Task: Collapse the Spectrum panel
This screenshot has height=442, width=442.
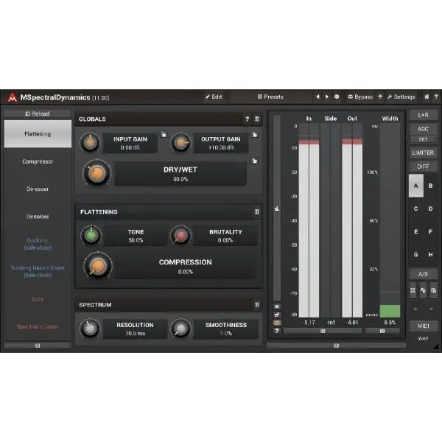Action: [x=256, y=304]
